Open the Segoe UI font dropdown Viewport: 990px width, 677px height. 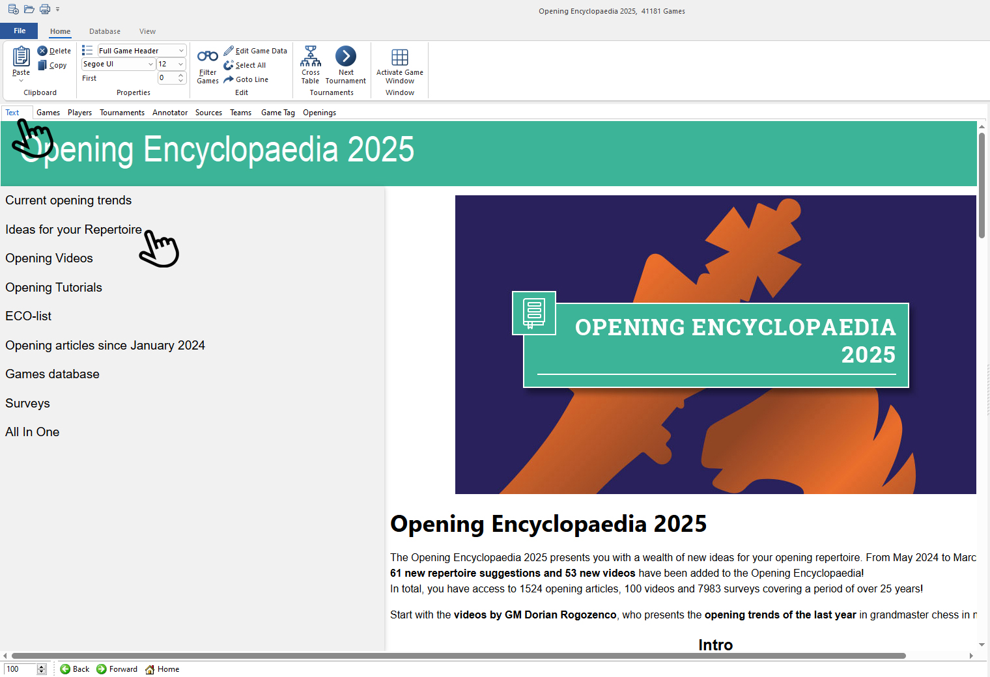[150, 64]
